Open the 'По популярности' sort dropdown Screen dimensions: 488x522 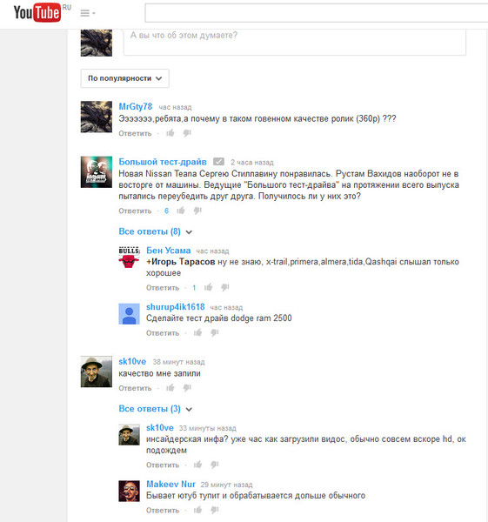point(125,78)
